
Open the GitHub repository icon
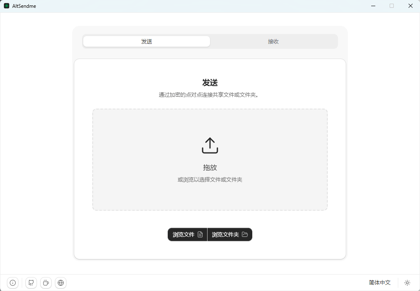(31, 283)
